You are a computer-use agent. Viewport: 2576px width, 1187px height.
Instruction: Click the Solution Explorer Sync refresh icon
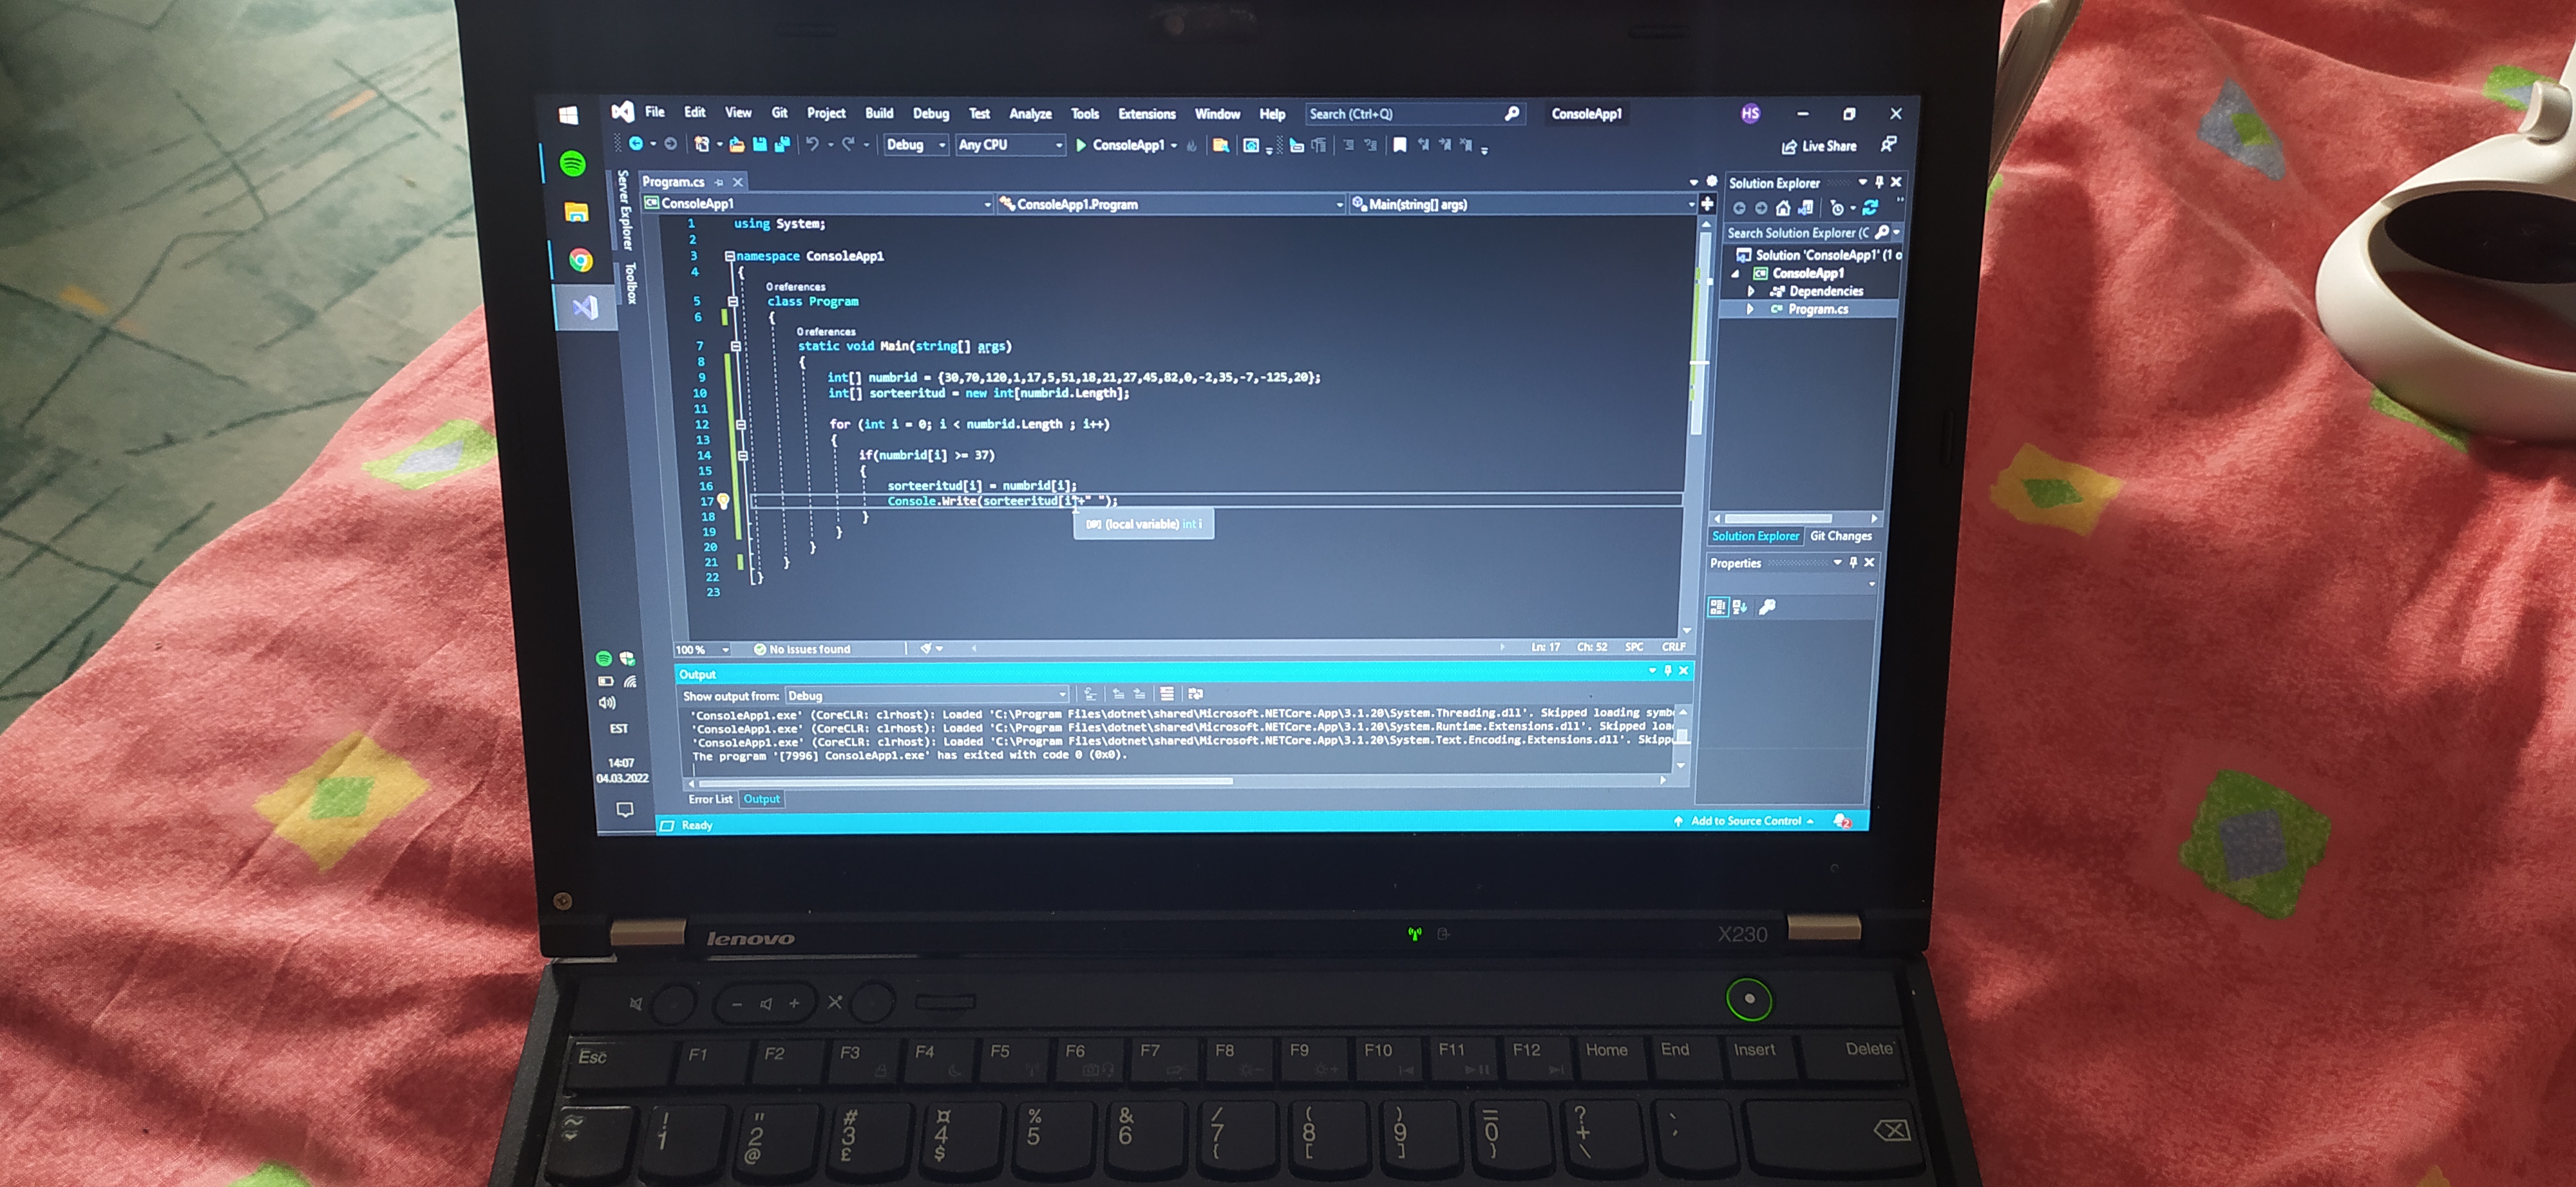1869,208
